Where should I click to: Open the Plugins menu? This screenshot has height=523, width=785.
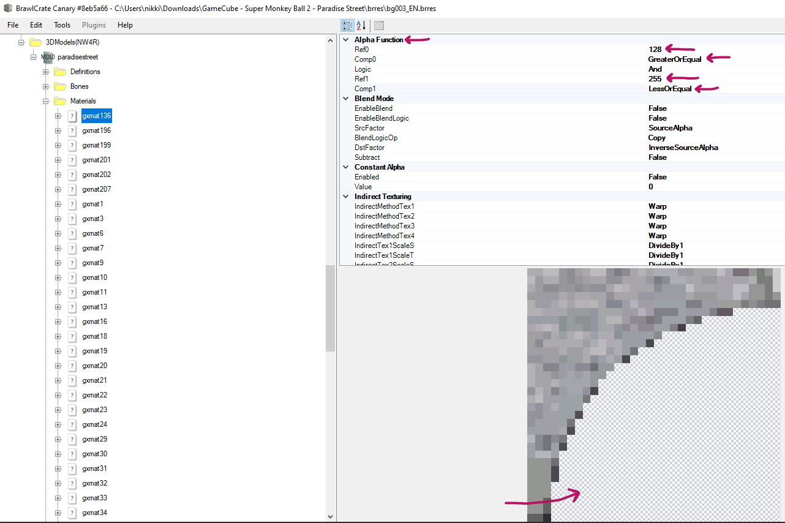point(94,25)
